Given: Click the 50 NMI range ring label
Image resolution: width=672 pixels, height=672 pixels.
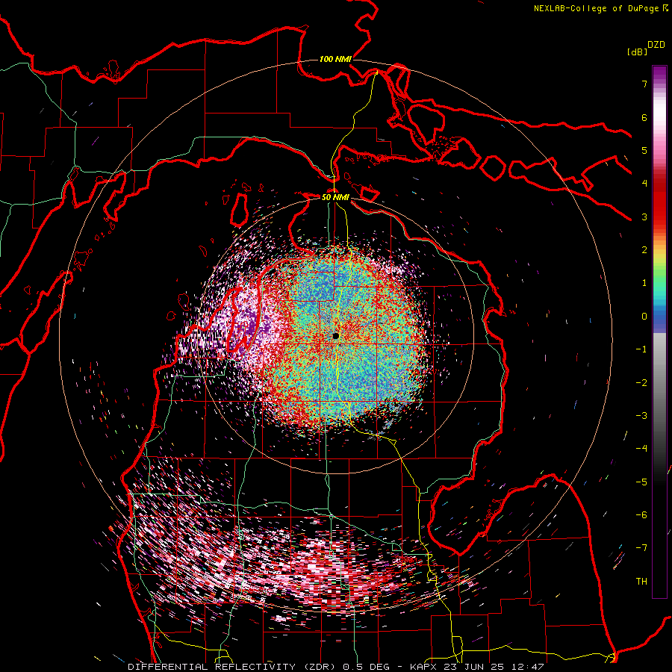Looking at the screenshot, I should 335,197.
